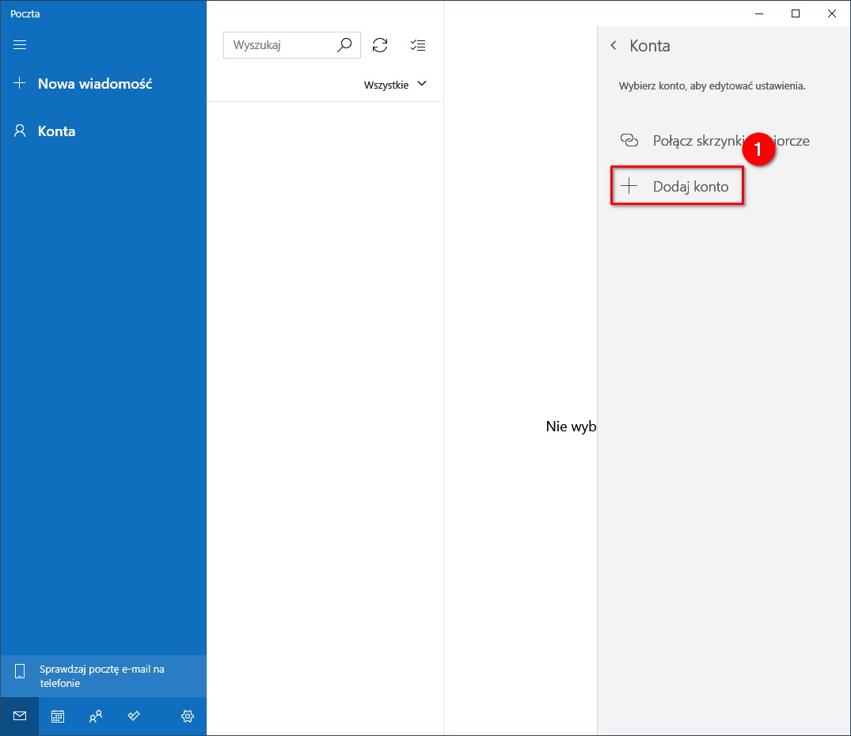
Task: Click the linked inboxes chain icon
Action: [629, 141]
